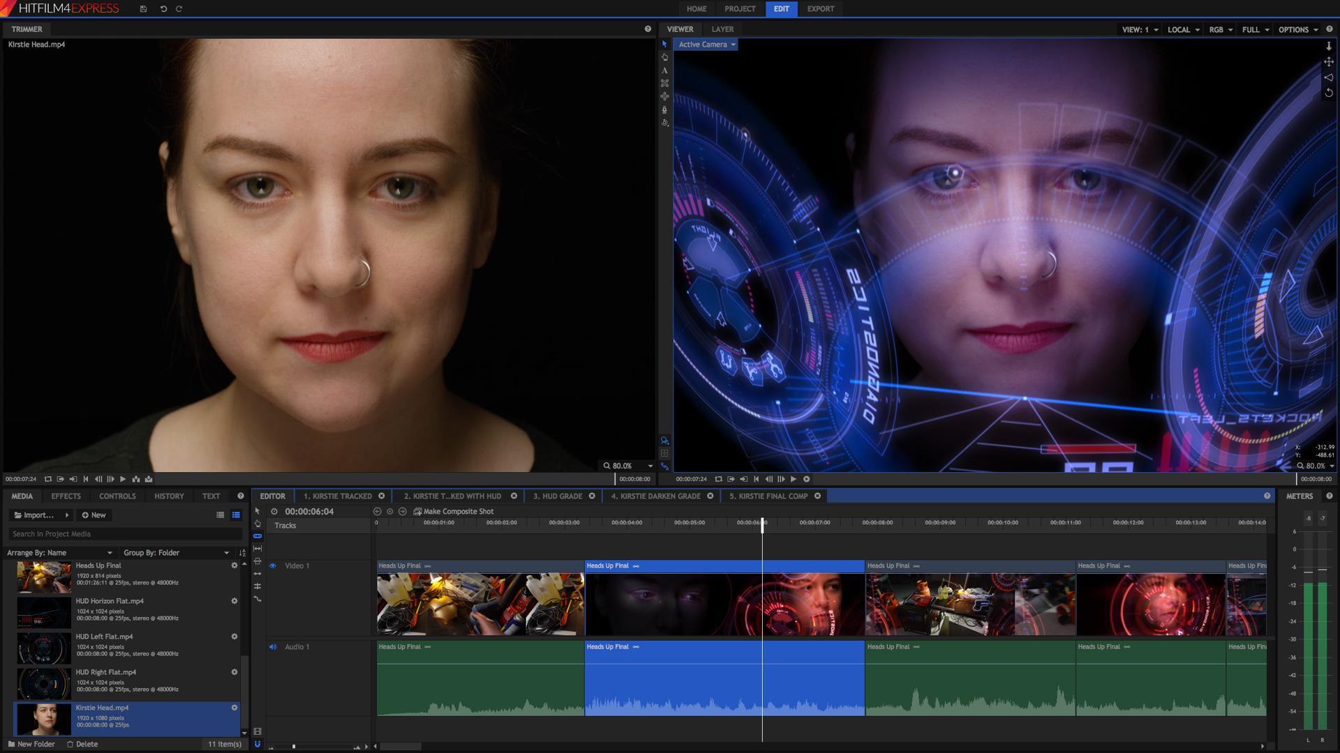
Task: Open the PROJECT menu item
Action: [x=741, y=8]
